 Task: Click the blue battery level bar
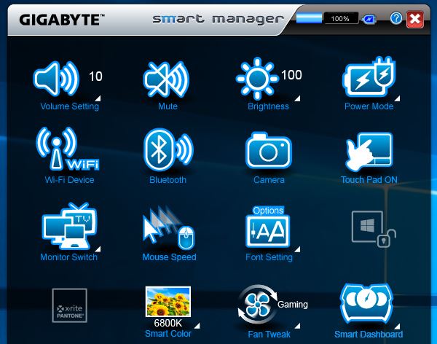point(309,18)
